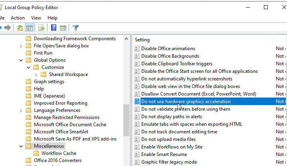Collapse the Miscellaneous tree node

[21, 146]
